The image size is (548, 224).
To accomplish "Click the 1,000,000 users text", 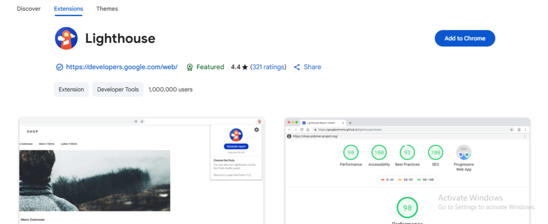I will tap(171, 89).
